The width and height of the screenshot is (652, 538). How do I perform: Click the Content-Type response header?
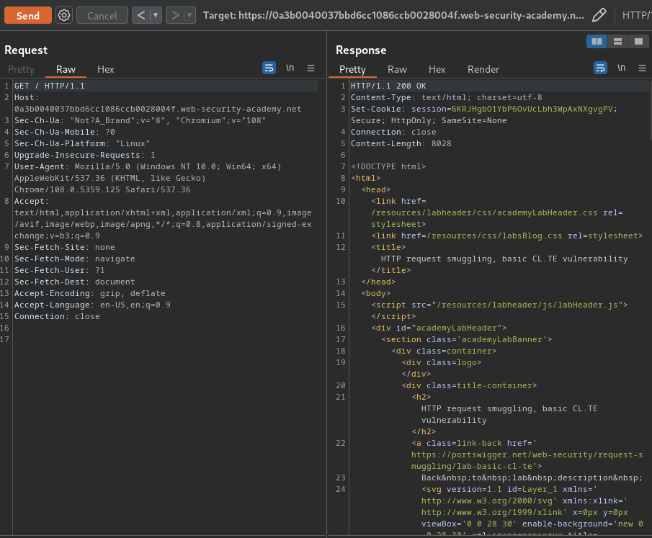pyautogui.click(x=446, y=97)
